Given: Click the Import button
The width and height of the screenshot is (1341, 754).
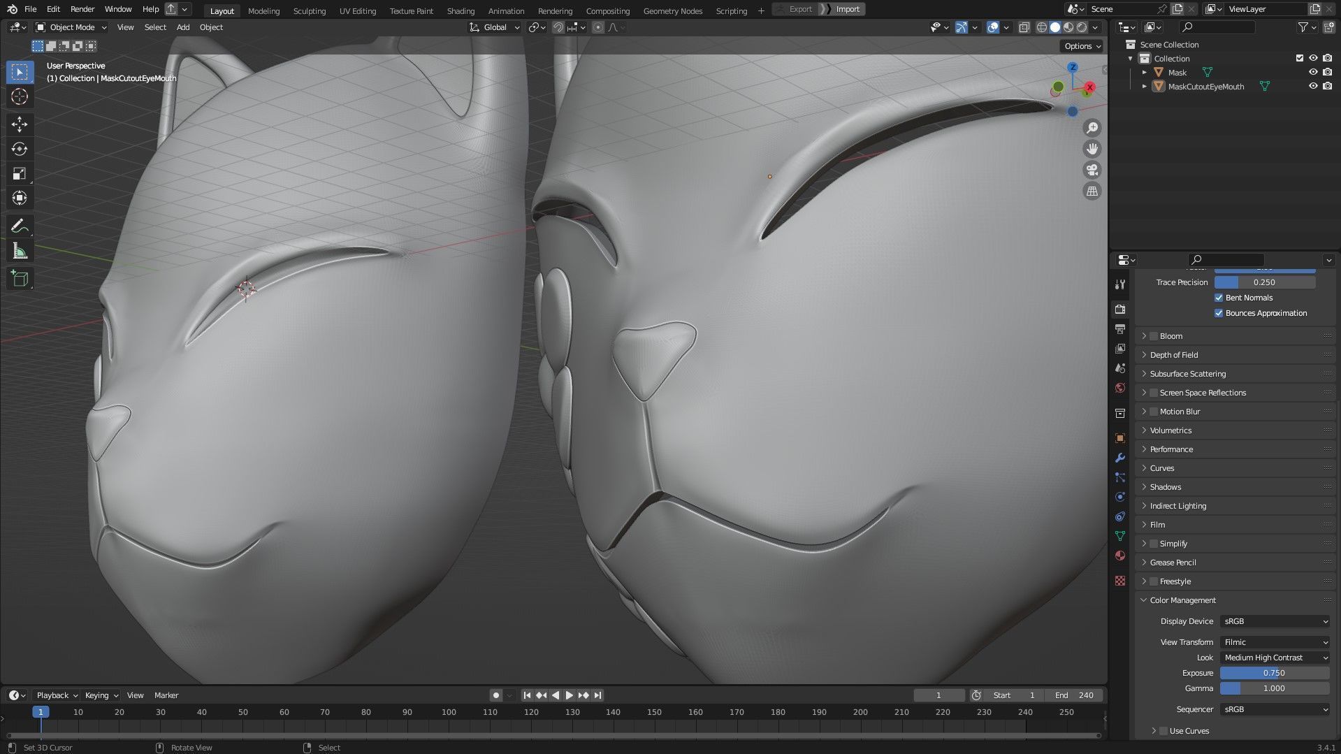Looking at the screenshot, I should (x=847, y=9).
